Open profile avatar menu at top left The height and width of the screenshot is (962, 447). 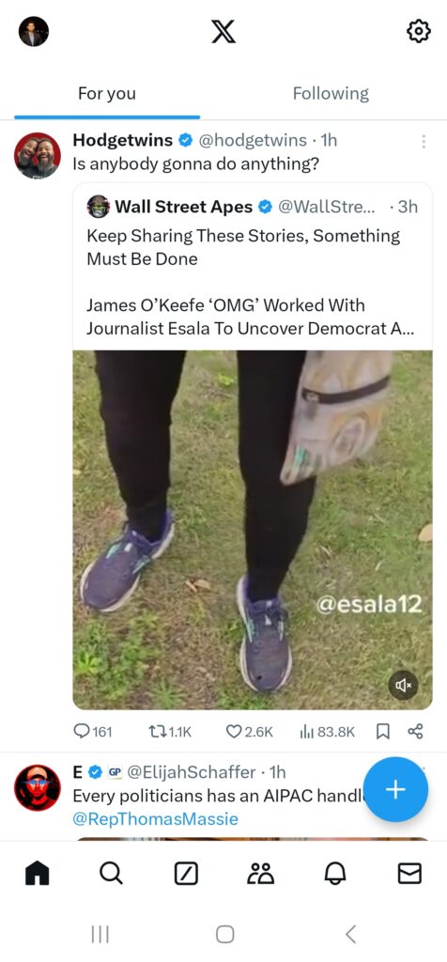(x=34, y=31)
